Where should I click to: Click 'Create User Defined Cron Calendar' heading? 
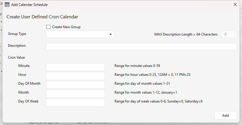coord(42,17)
